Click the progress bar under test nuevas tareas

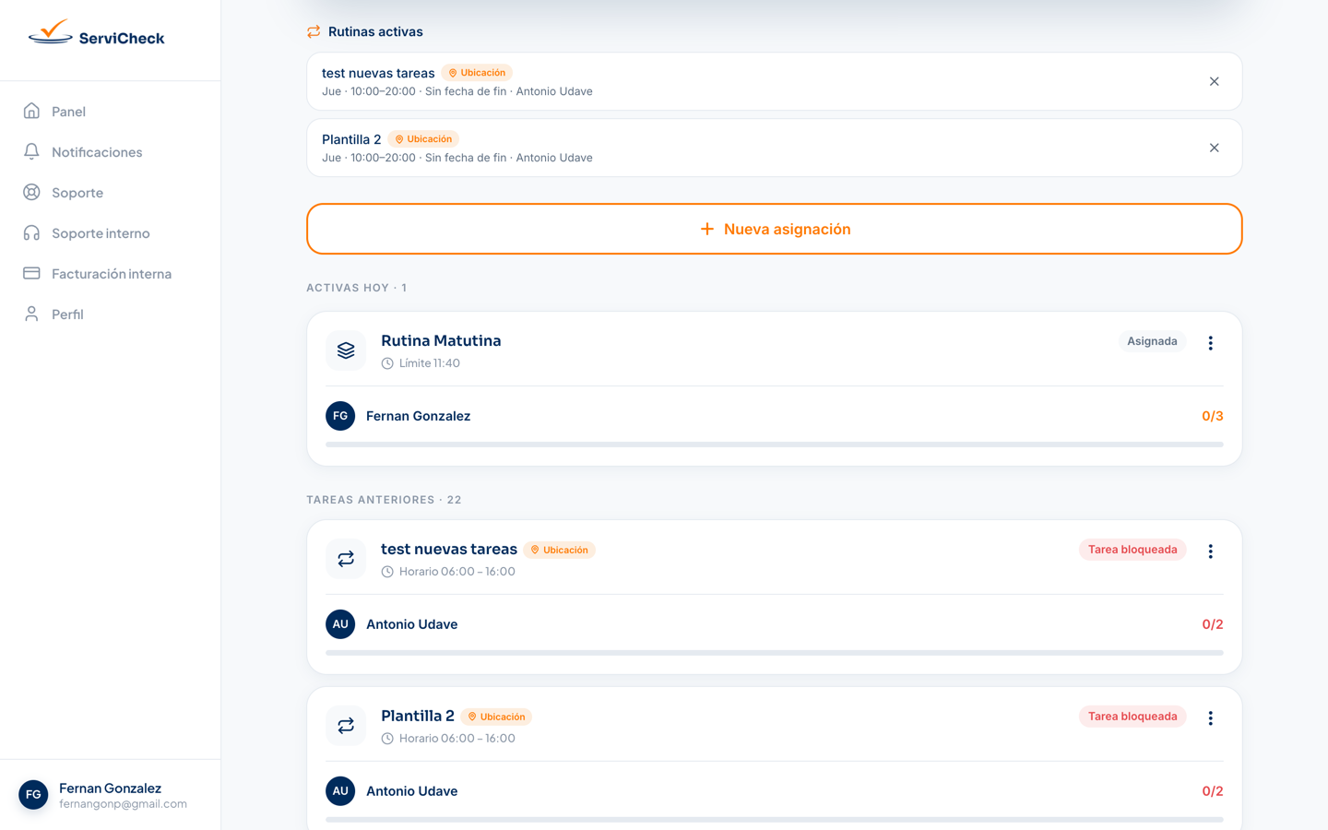[775, 653]
